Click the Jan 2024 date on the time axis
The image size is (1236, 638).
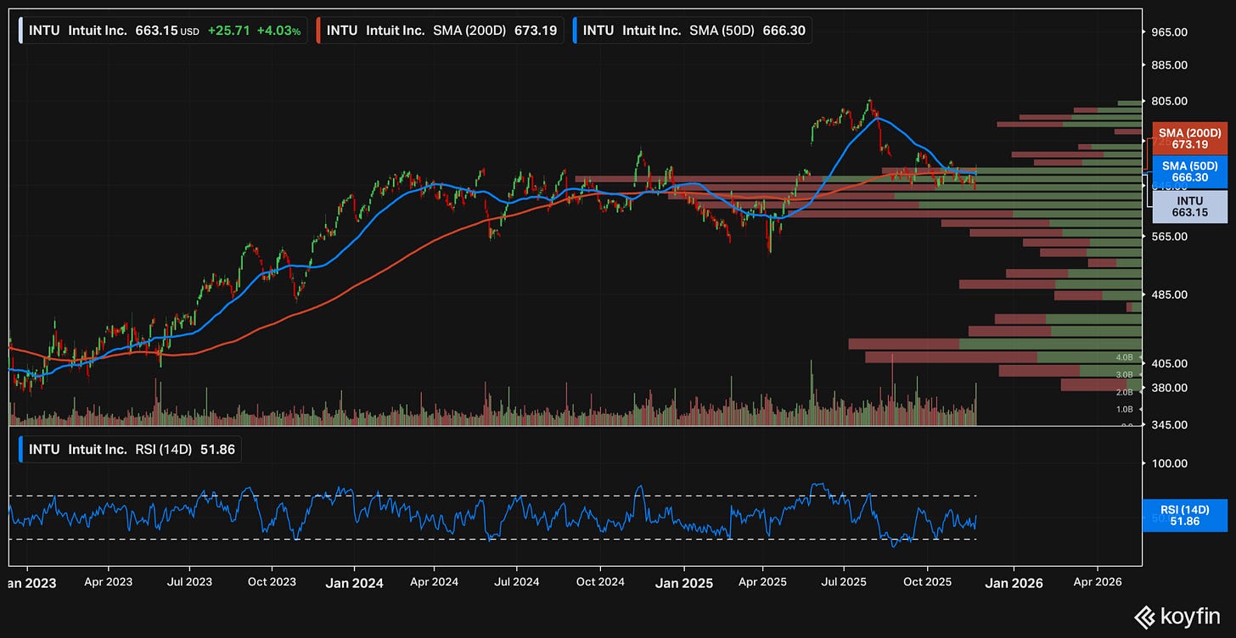point(354,583)
